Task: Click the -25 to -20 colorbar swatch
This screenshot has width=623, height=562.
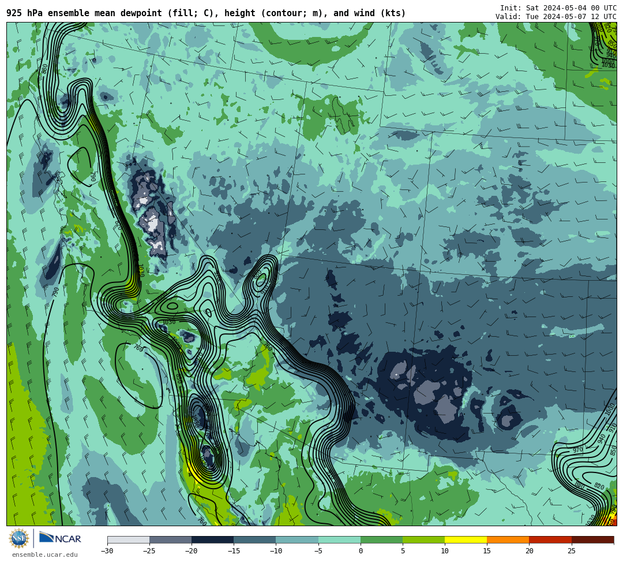Action: pyautogui.click(x=170, y=539)
